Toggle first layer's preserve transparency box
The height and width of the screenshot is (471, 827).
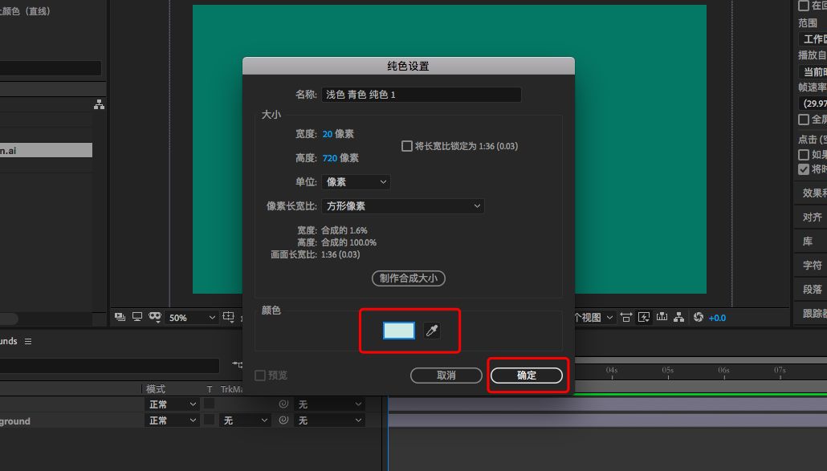[x=210, y=404]
